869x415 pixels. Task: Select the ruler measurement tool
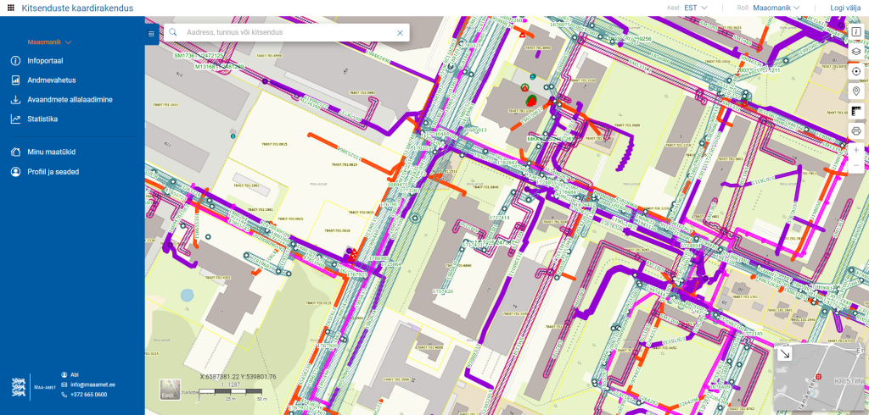856,111
